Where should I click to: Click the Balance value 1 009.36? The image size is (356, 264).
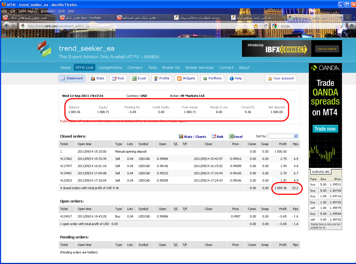point(74,112)
